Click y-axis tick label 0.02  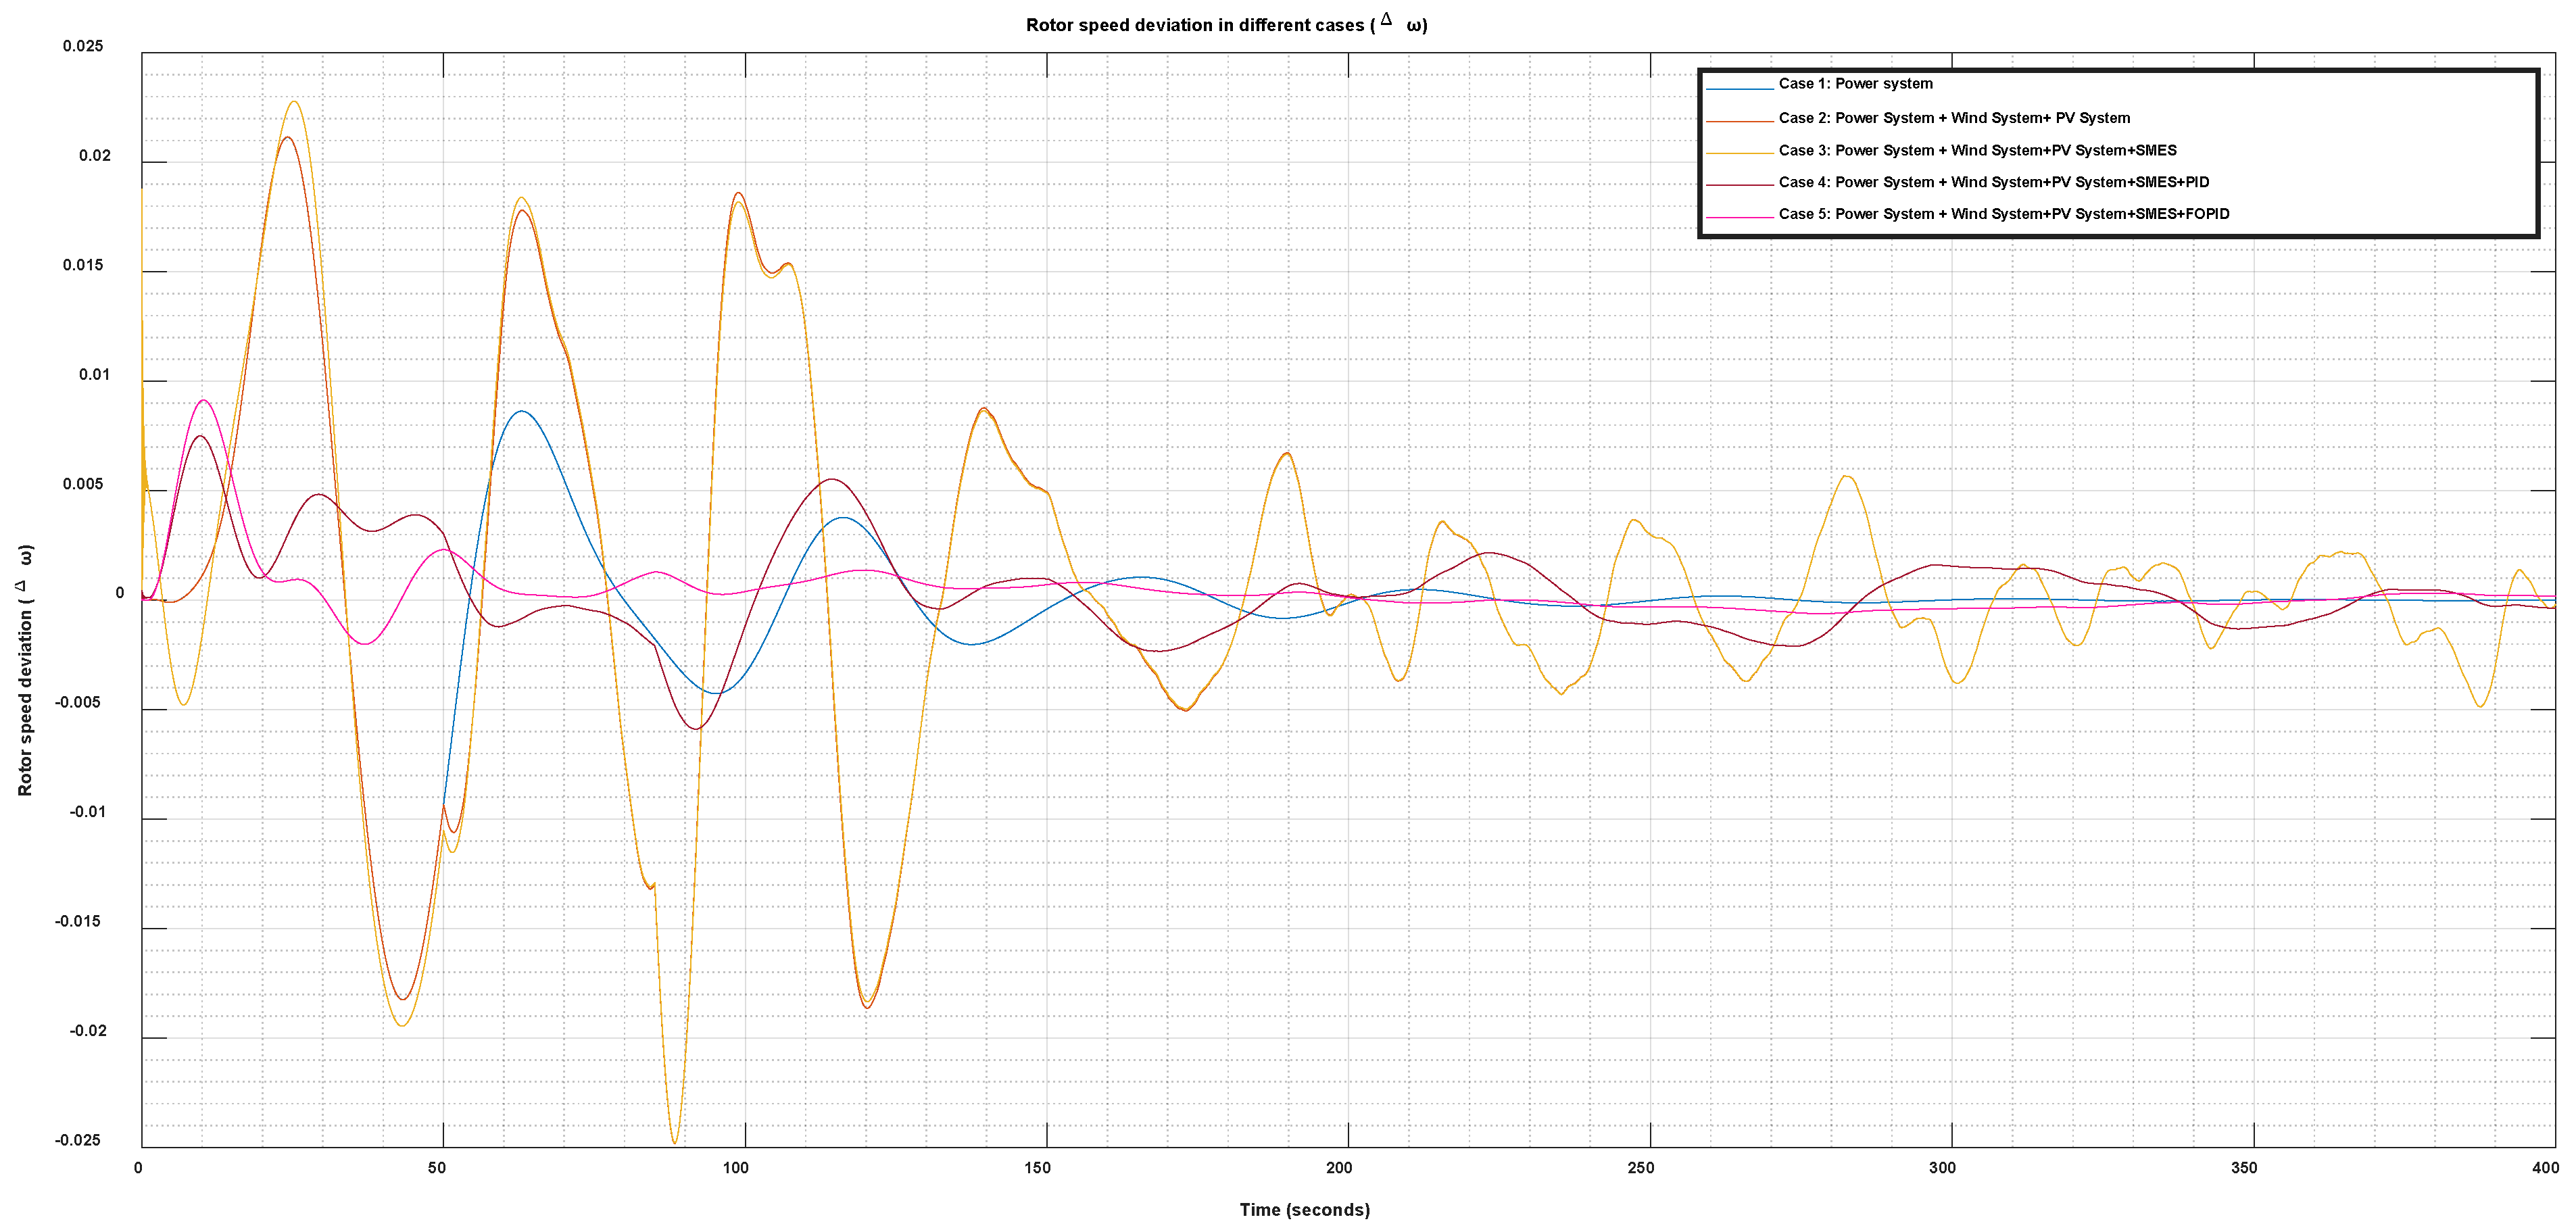(x=95, y=155)
